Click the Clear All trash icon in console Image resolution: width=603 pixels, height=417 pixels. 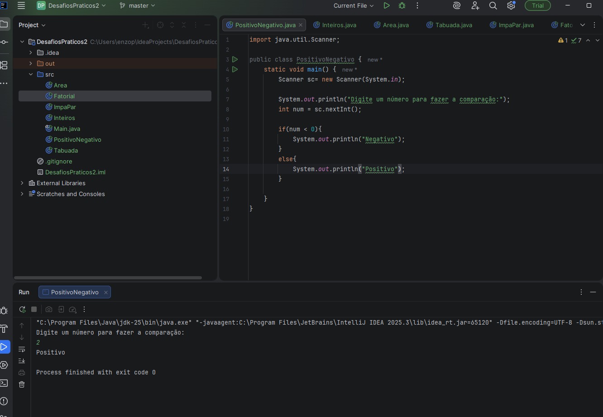coord(22,384)
